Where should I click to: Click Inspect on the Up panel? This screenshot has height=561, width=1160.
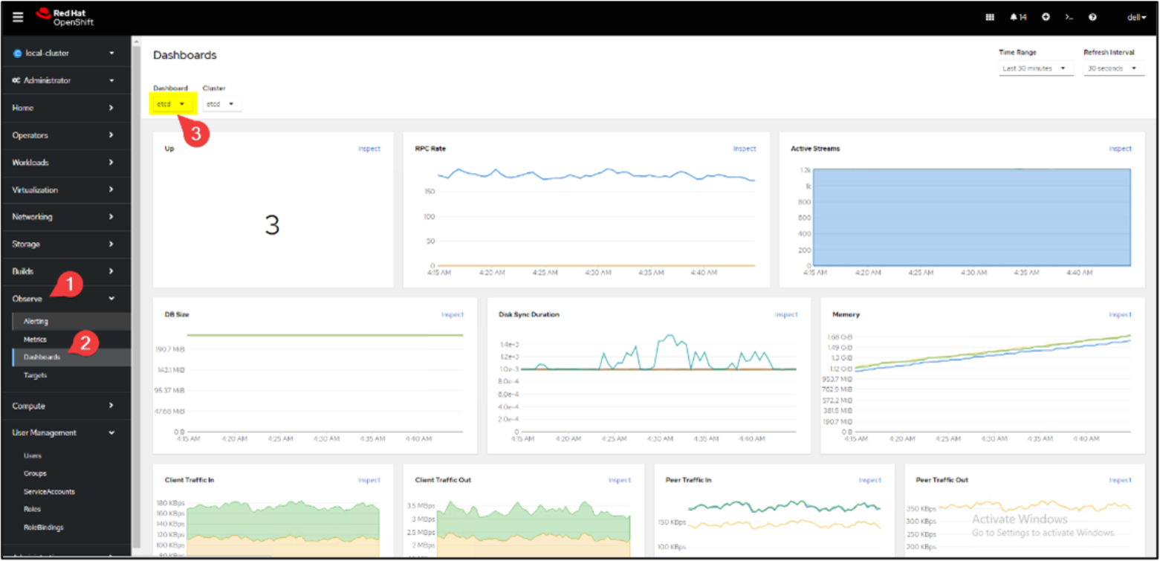tap(369, 149)
